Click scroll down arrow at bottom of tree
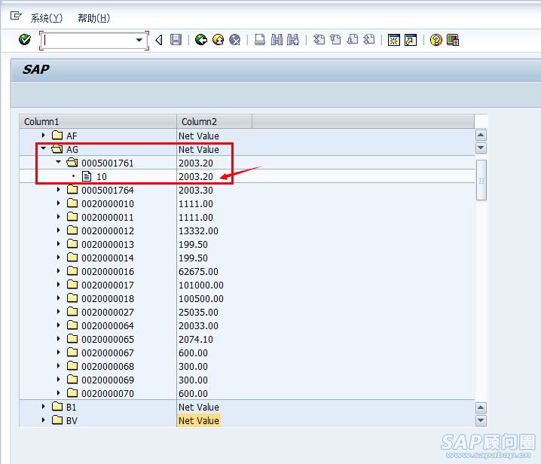The image size is (541, 464). [x=481, y=420]
